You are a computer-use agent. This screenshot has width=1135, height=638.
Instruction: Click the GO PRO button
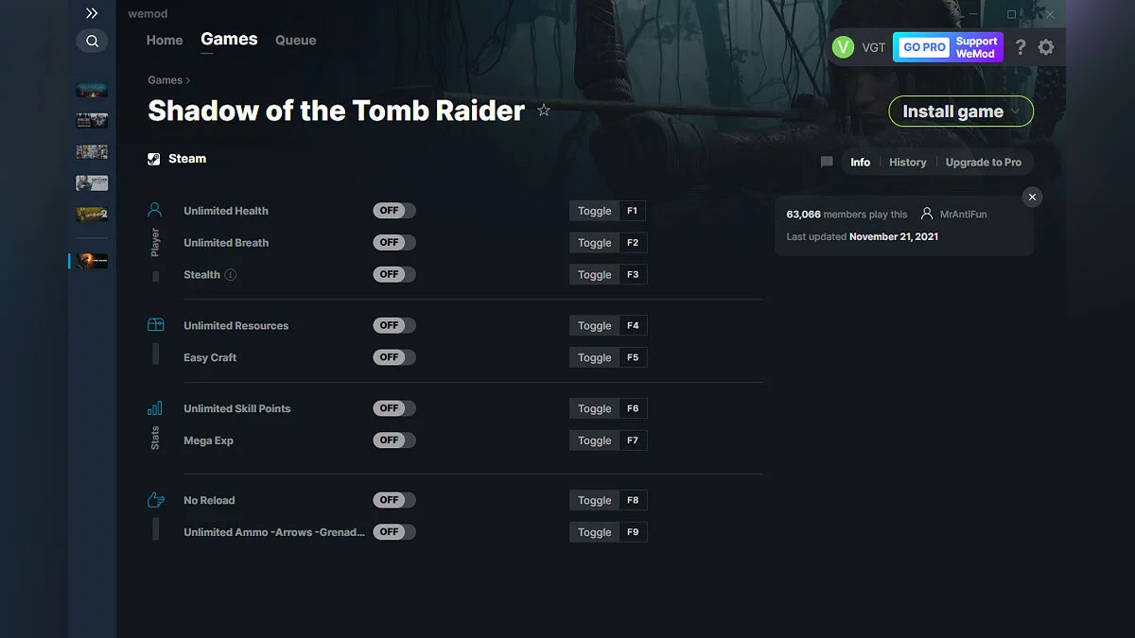(x=922, y=46)
